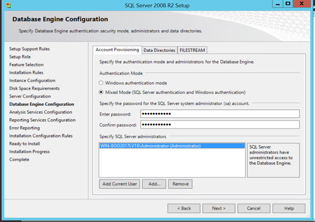Click Feature Selection step in sidebar
The width and height of the screenshot is (315, 222).
pyautogui.click(x=26, y=65)
